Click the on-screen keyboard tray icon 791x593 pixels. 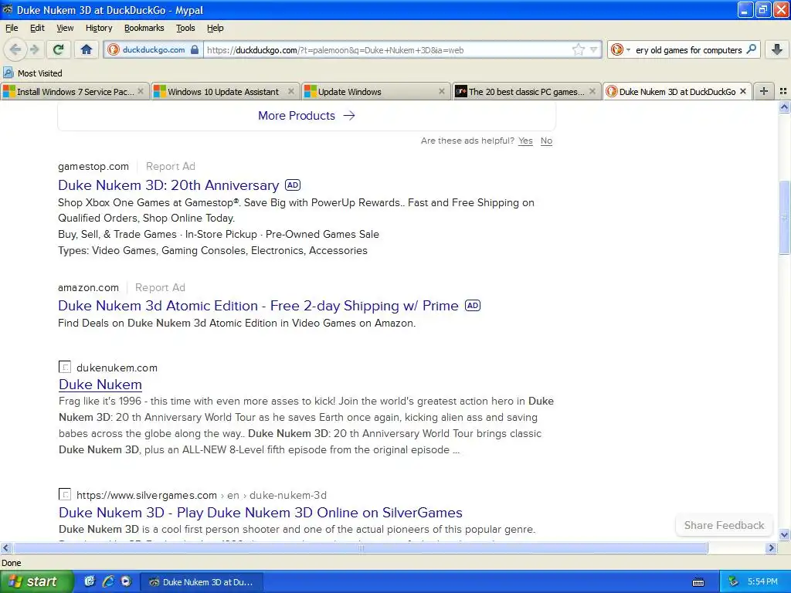click(698, 582)
